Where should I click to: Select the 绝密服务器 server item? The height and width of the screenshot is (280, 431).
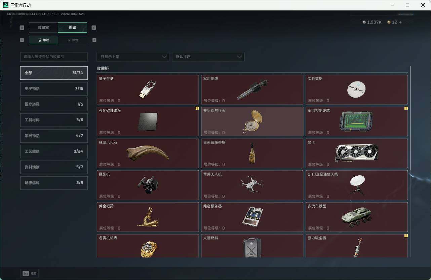click(x=252, y=217)
